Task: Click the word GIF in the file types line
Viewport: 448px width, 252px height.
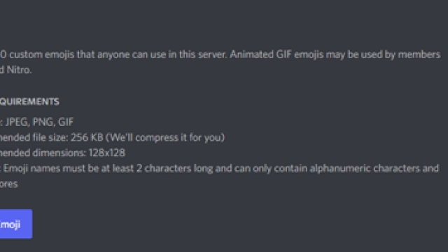Action: [x=65, y=122]
